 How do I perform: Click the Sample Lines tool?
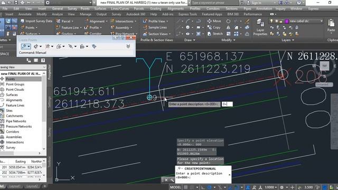point(155,27)
